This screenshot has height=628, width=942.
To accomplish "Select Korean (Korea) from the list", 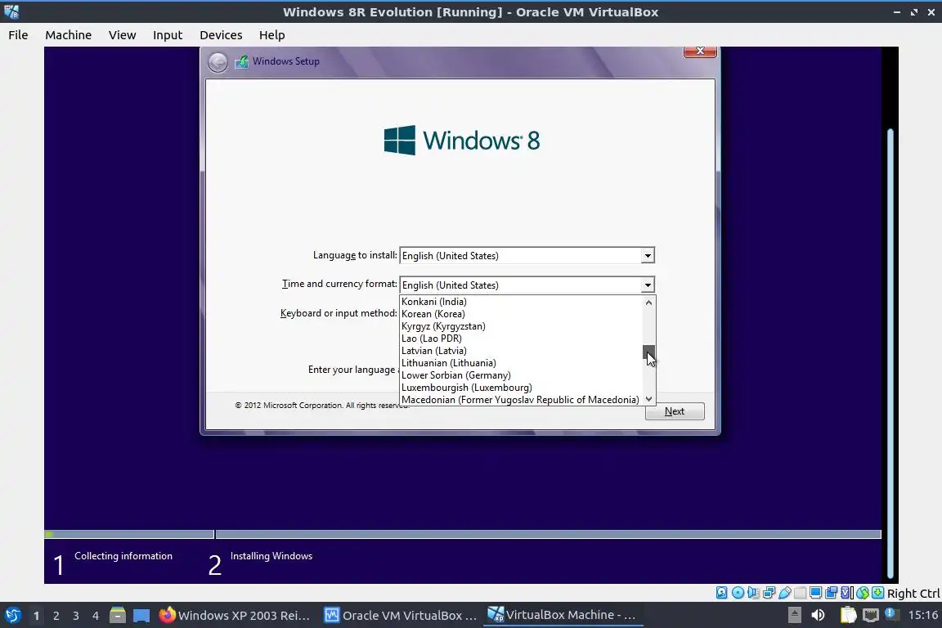I will [520, 314].
